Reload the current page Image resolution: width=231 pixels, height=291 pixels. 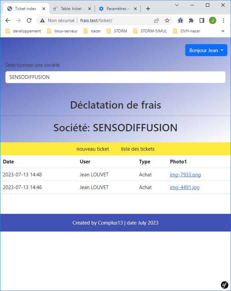pyautogui.click(x=29, y=20)
